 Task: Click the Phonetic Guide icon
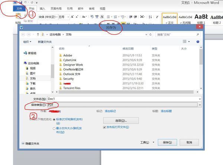(97, 17)
